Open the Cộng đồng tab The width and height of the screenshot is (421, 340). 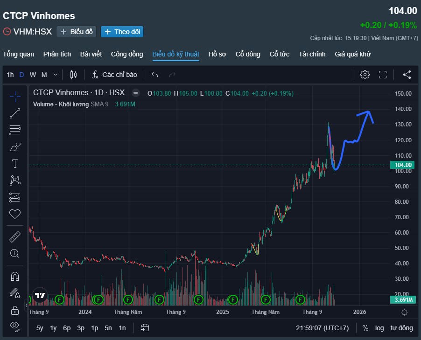127,54
